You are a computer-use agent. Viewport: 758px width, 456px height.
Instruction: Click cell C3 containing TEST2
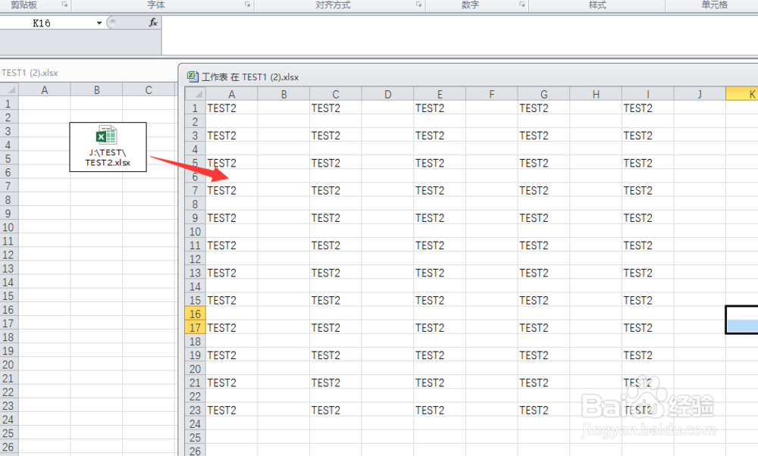tap(336, 136)
